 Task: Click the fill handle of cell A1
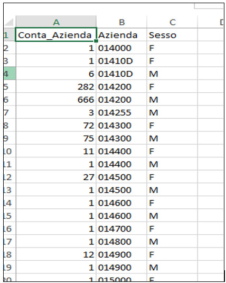click(x=96, y=41)
